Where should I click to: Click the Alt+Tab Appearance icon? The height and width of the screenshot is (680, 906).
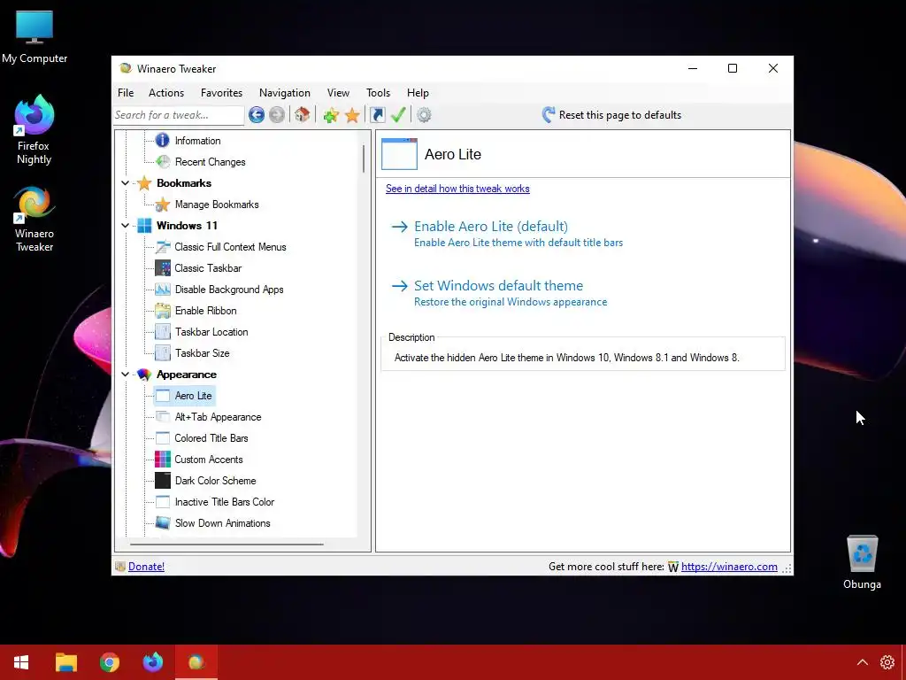click(x=163, y=417)
